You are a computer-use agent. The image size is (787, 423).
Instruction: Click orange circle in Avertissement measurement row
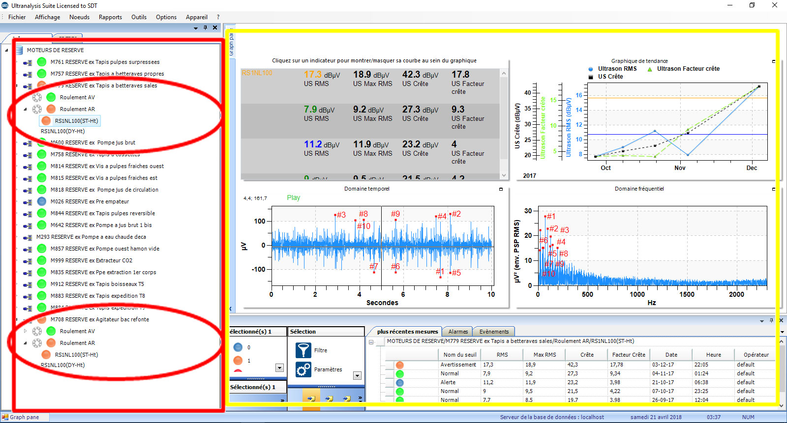click(x=400, y=365)
